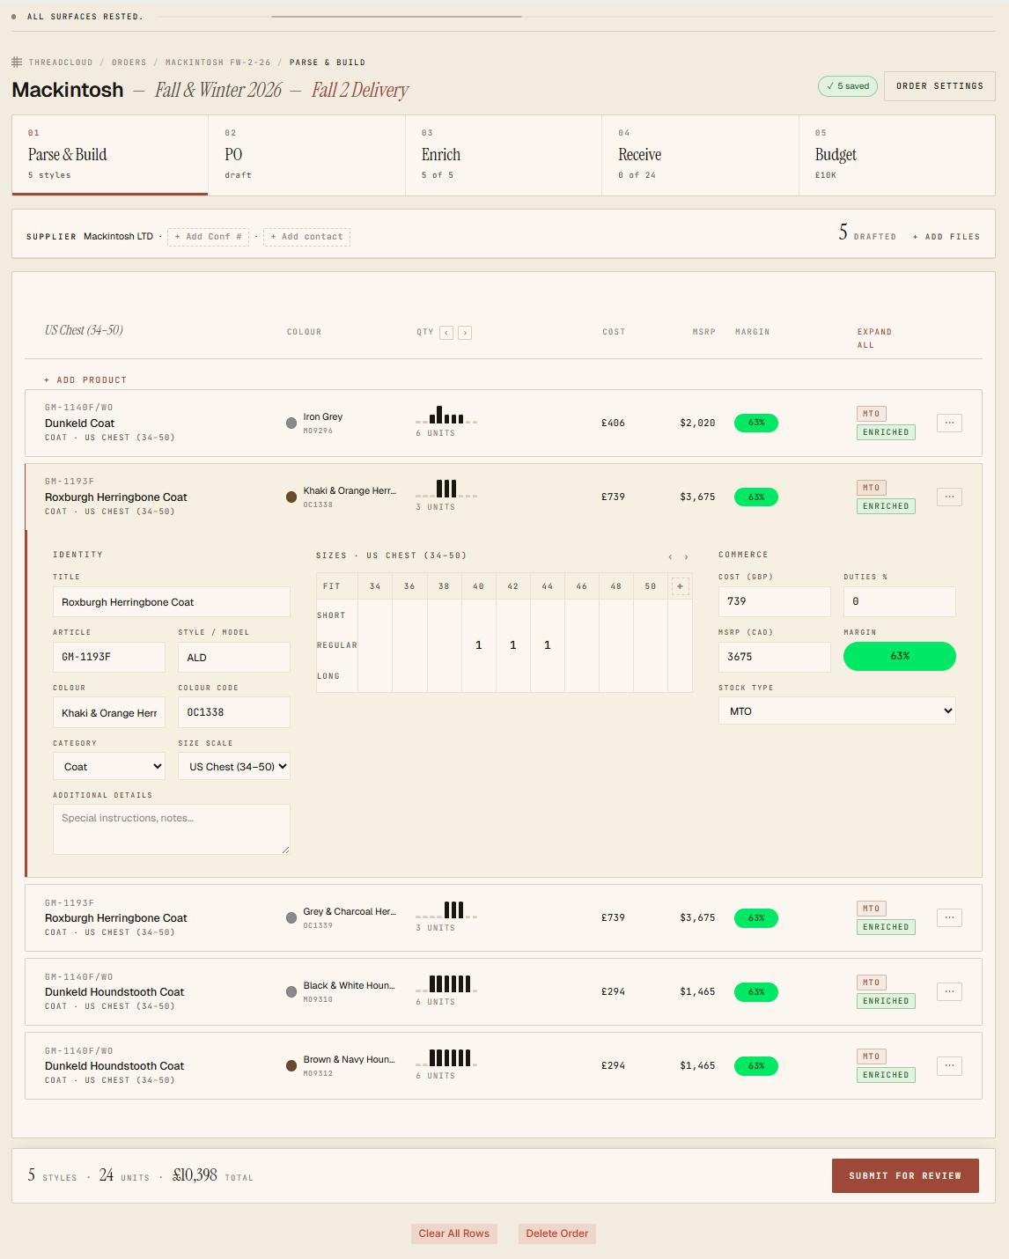Screen dimensions: 1009x1259
Task: Click the Article GM-1193F input field
Action: coord(109,657)
